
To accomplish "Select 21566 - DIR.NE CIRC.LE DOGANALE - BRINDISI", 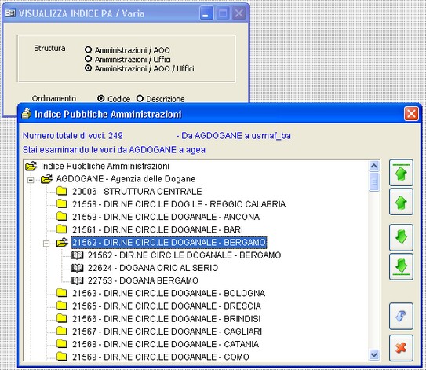I will (166, 319).
